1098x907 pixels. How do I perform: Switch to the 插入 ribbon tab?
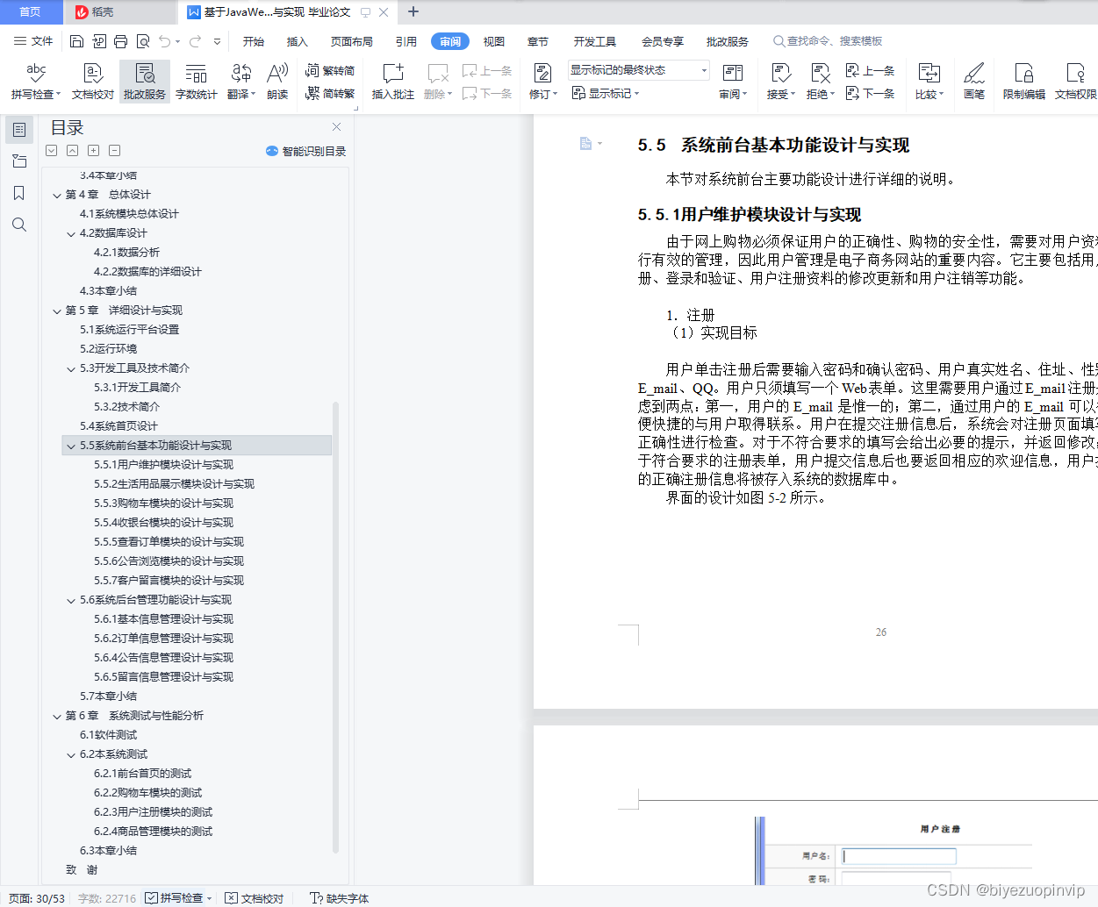(298, 41)
